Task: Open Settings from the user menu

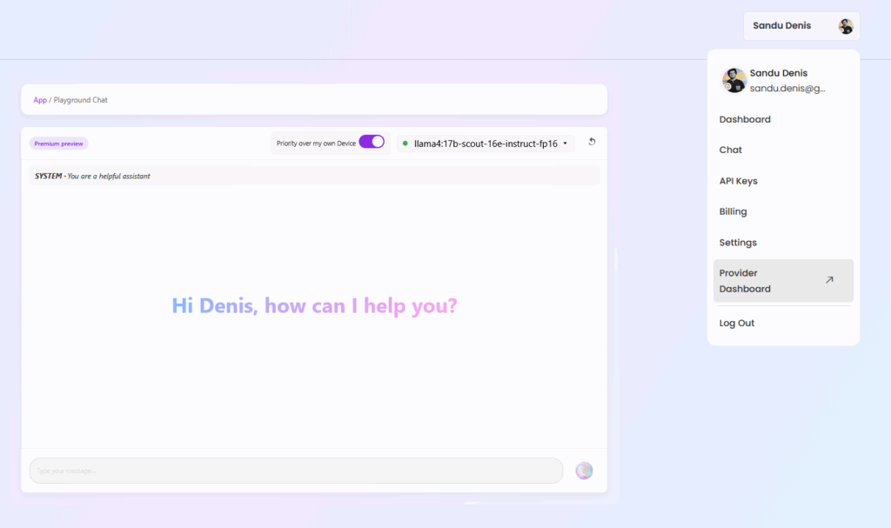Action: pos(738,243)
